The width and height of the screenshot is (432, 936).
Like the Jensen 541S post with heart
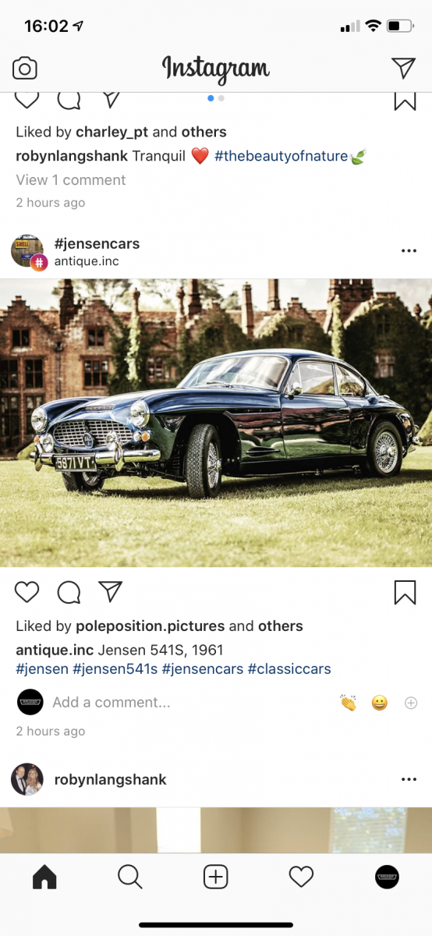[x=27, y=593]
